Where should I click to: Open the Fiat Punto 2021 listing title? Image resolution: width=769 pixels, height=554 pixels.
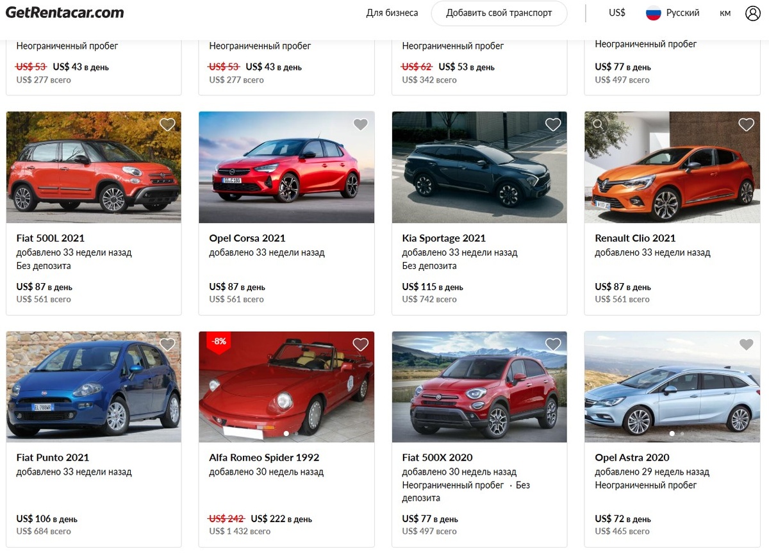[x=52, y=457]
